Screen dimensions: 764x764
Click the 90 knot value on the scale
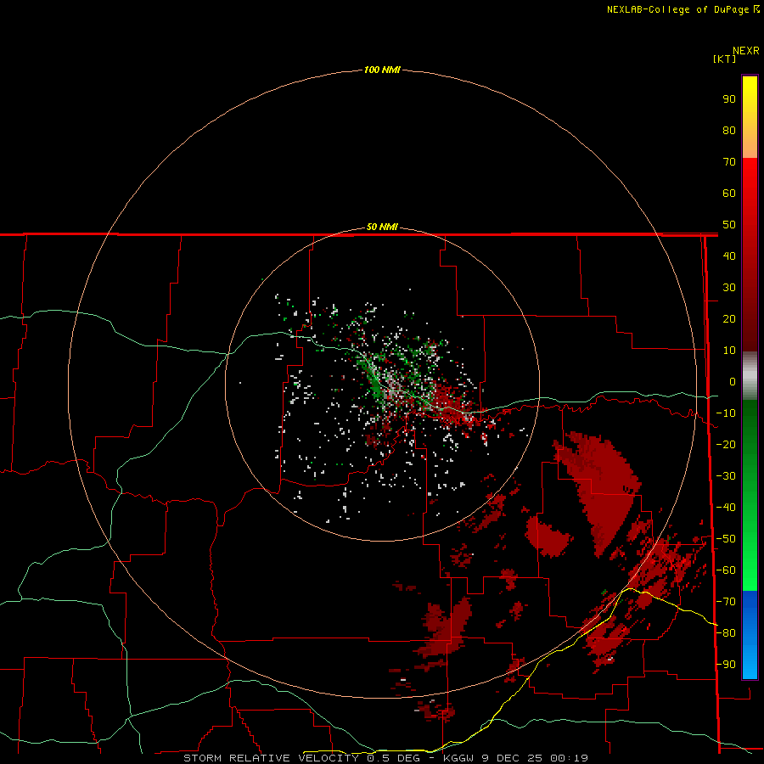coord(729,99)
